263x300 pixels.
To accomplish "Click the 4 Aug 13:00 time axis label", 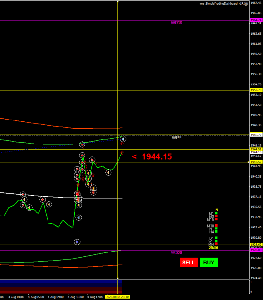I will (75, 297).
